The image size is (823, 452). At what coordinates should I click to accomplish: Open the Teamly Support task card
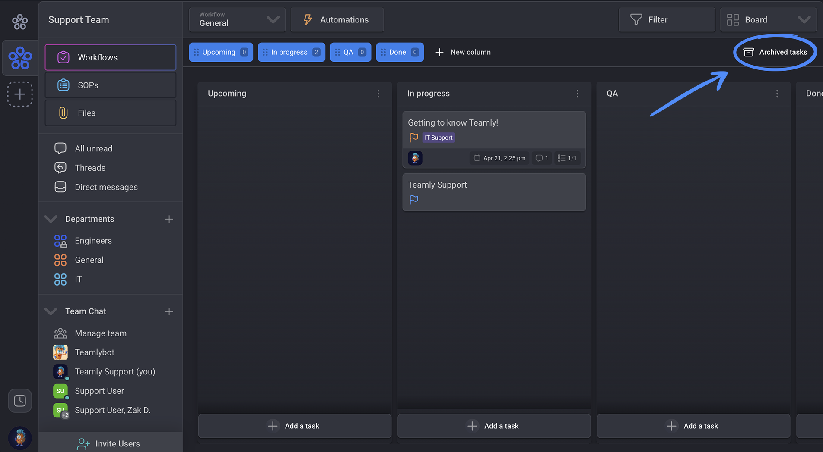click(494, 192)
